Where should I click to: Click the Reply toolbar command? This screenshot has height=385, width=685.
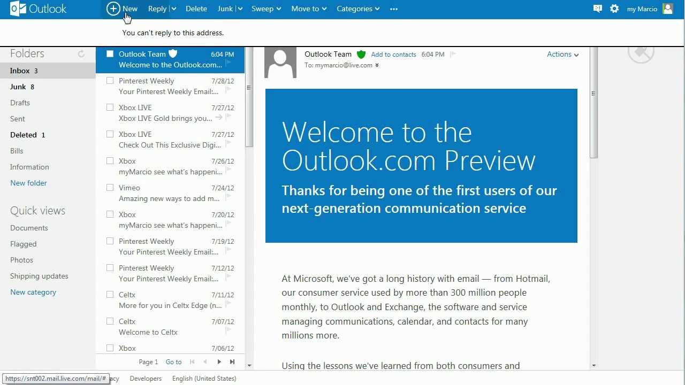click(x=157, y=9)
